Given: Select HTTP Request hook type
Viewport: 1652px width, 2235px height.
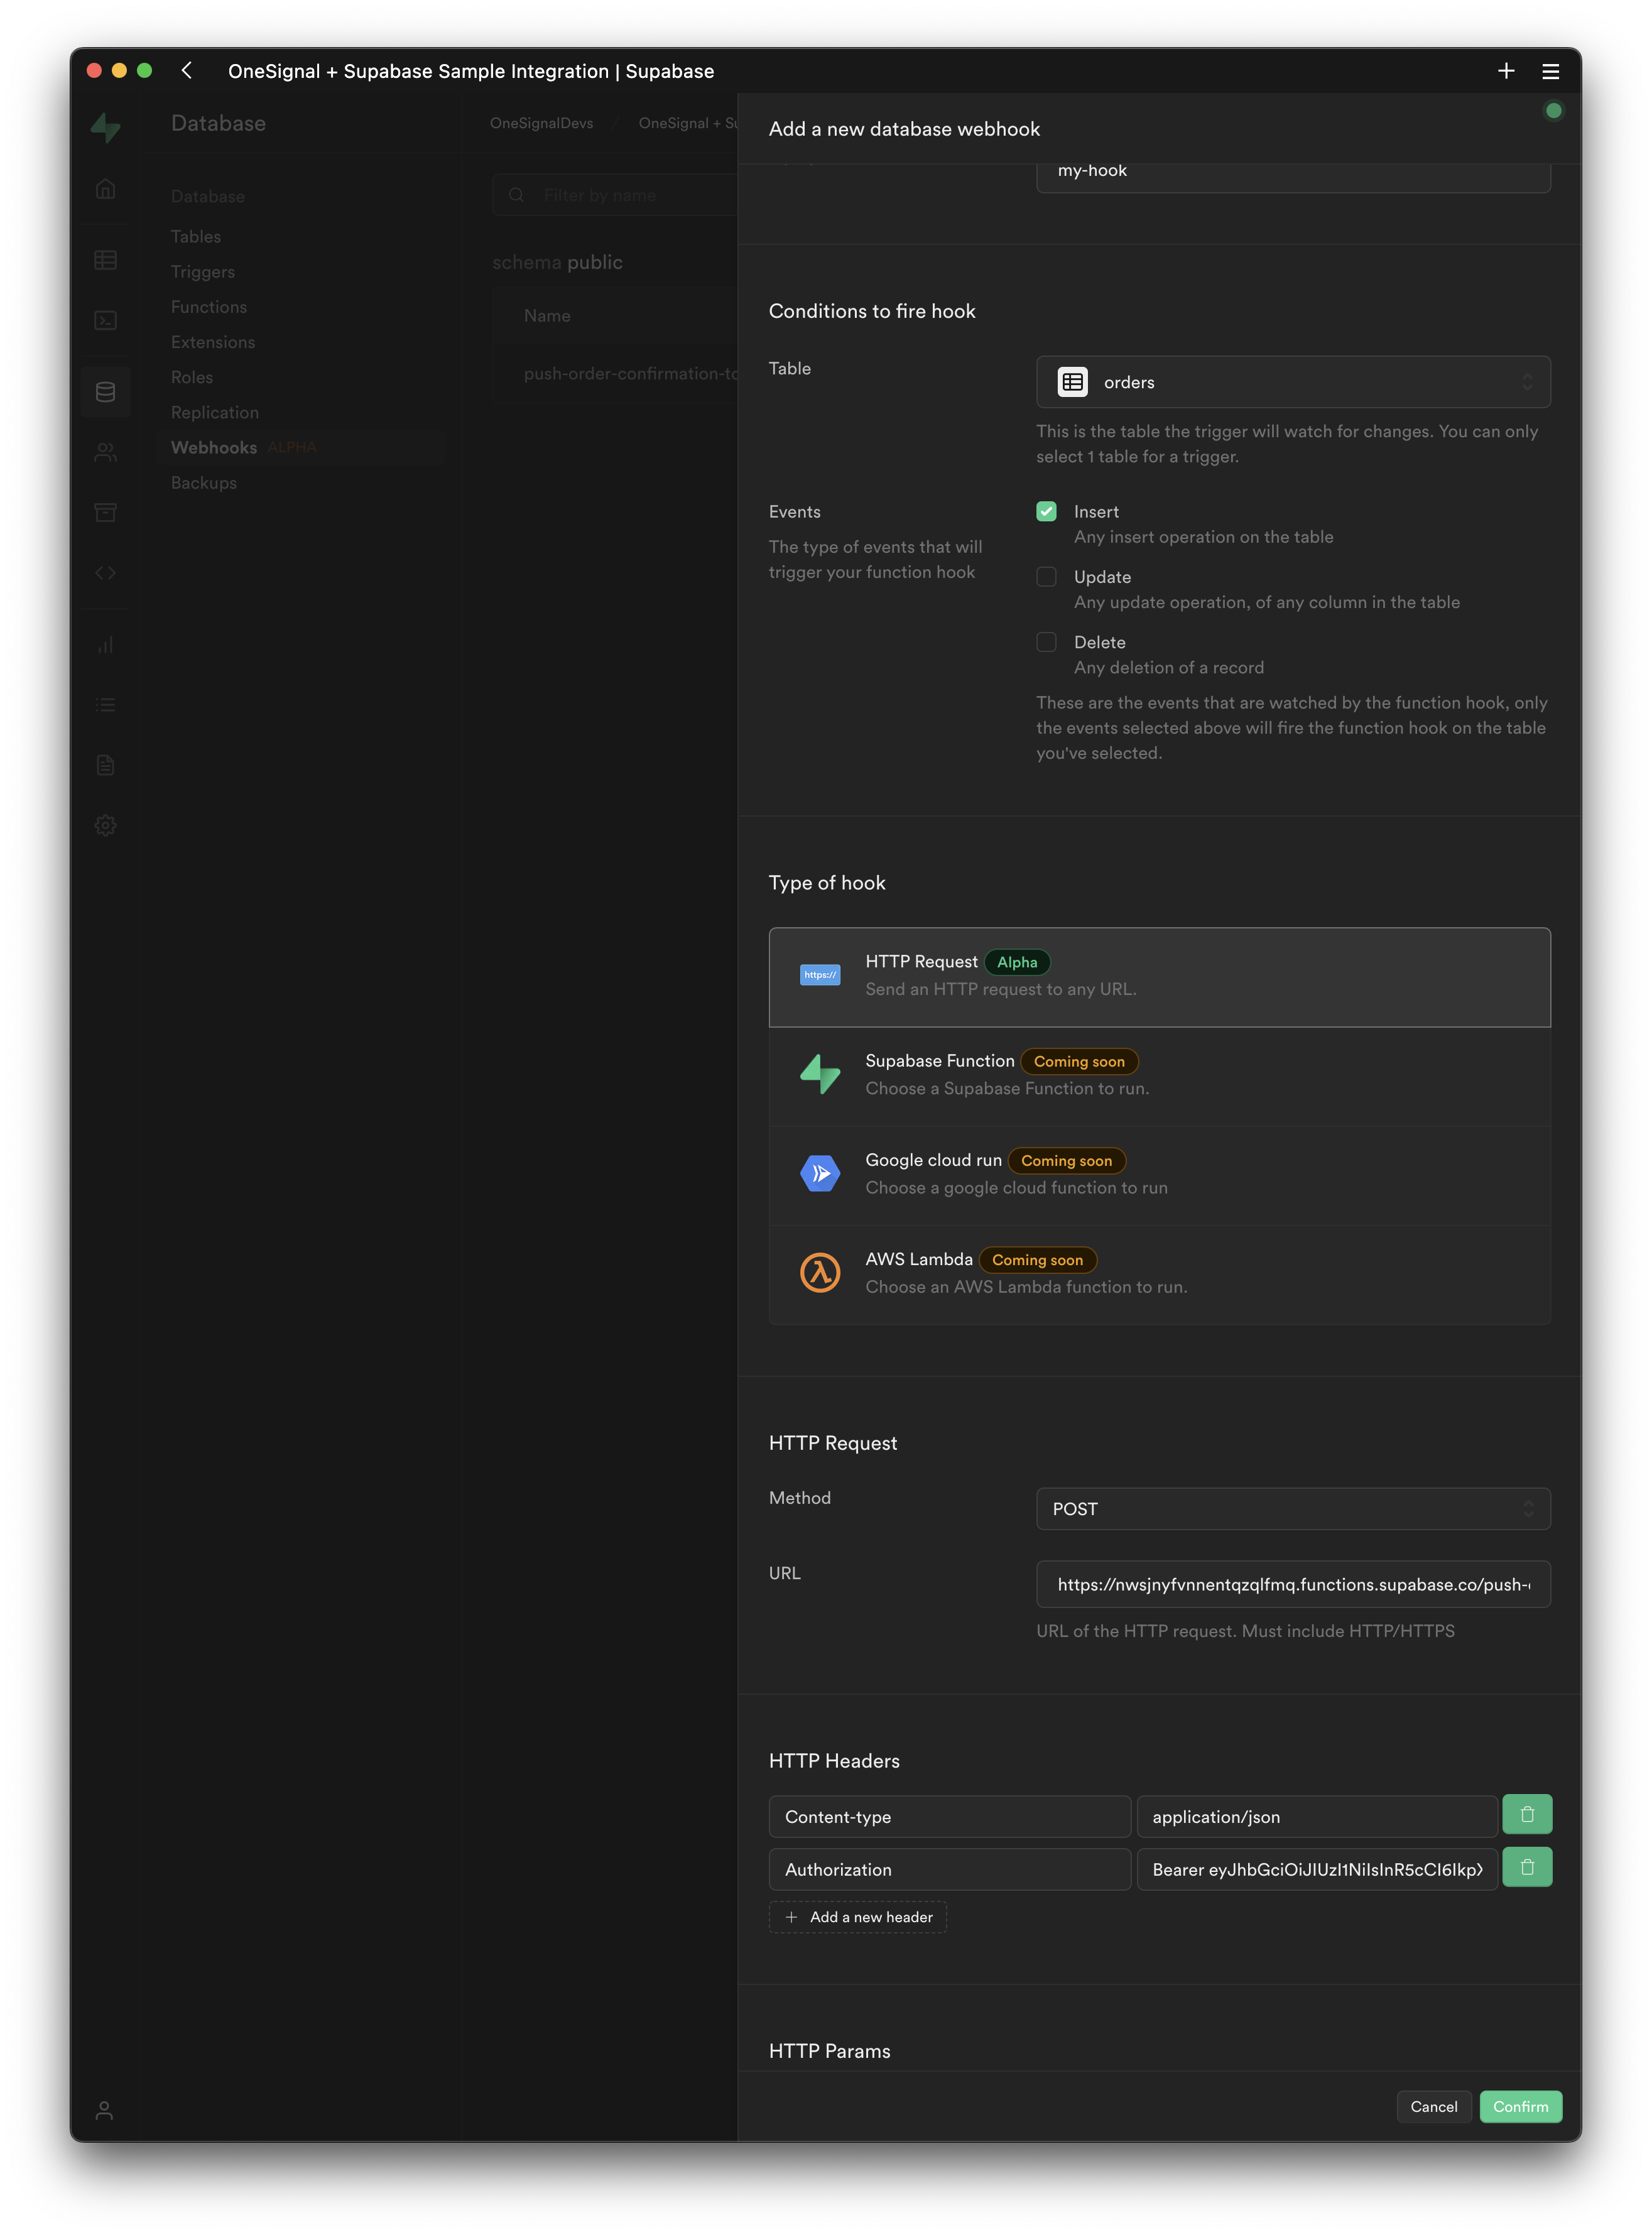Looking at the screenshot, I should coord(1159,977).
